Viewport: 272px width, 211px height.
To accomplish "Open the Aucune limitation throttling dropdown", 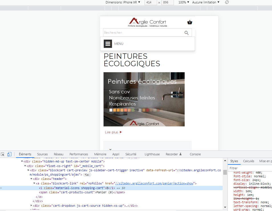I will (x=206, y=2).
